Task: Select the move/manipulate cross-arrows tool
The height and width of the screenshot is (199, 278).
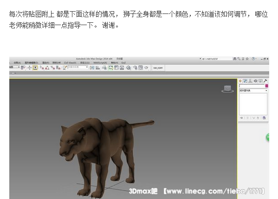Action: [x=29, y=68]
